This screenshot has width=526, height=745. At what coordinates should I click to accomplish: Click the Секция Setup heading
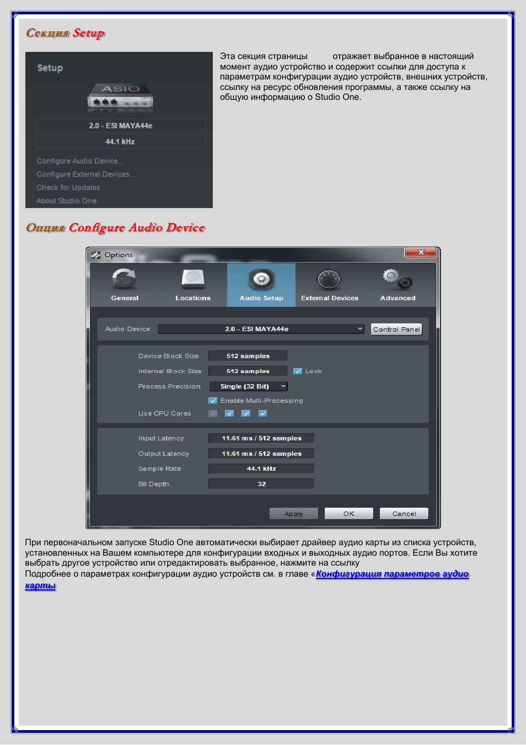[66, 33]
